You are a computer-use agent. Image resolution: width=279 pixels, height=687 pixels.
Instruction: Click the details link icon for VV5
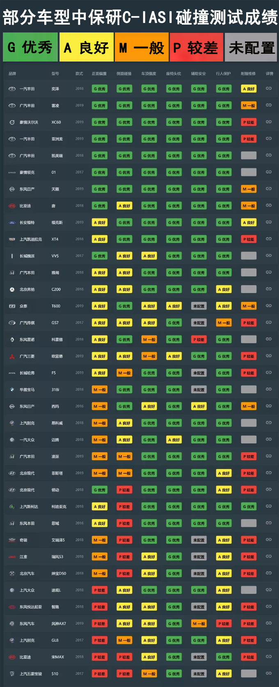point(269,256)
